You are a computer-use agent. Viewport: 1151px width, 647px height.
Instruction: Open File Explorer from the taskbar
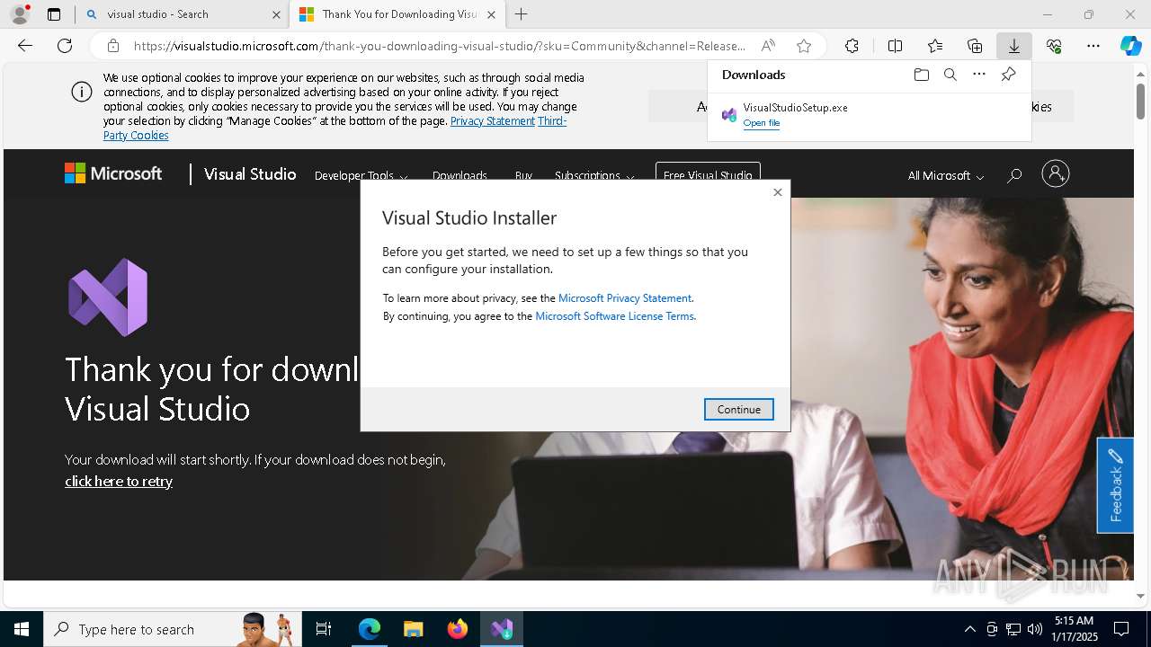413,629
